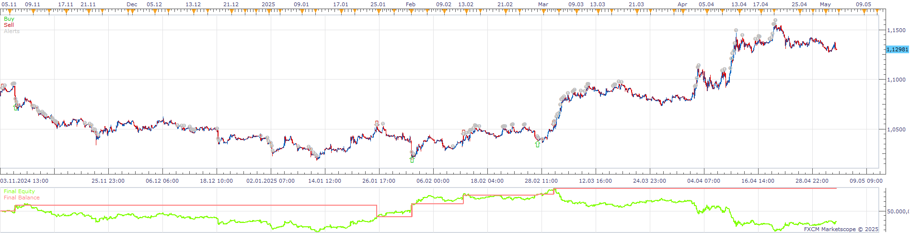
Task: Click the Buy legend label
Action: click(x=9, y=19)
